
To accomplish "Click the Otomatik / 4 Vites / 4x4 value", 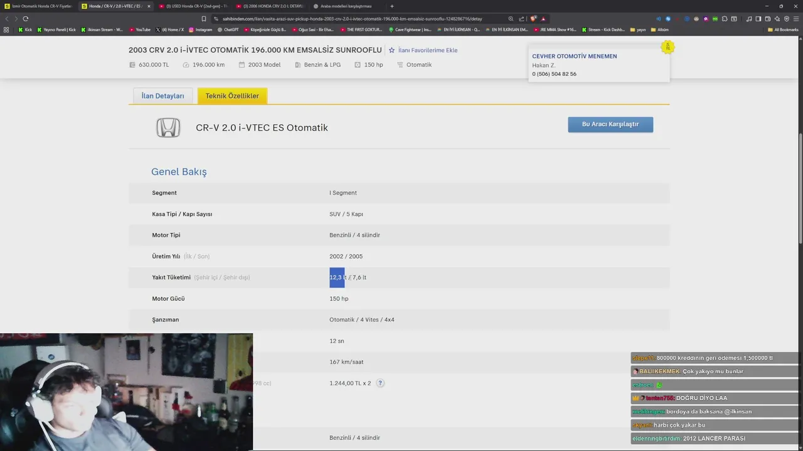I will click(x=362, y=320).
